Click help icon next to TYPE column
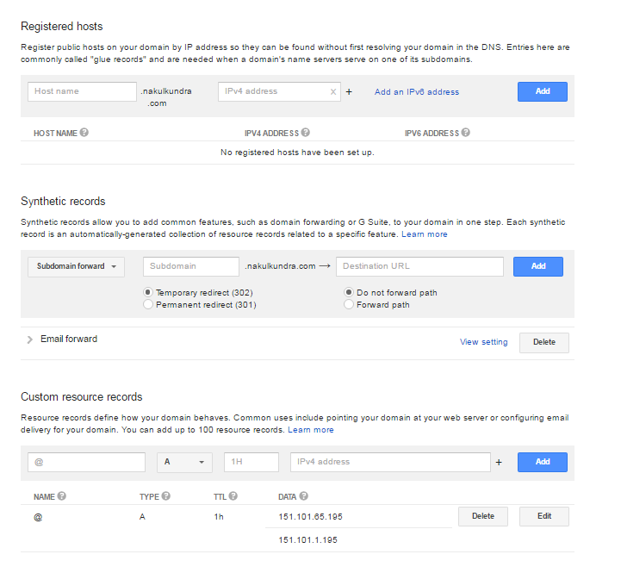The height and width of the screenshot is (573, 621). coord(166,496)
